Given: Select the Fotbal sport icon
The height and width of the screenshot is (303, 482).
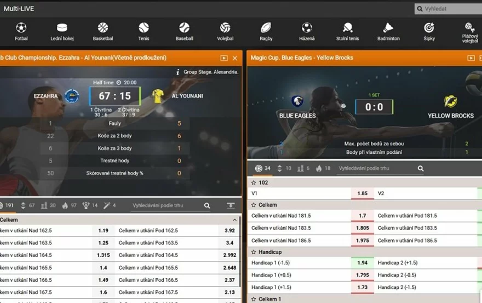Looking at the screenshot, I should [x=21, y=31].
